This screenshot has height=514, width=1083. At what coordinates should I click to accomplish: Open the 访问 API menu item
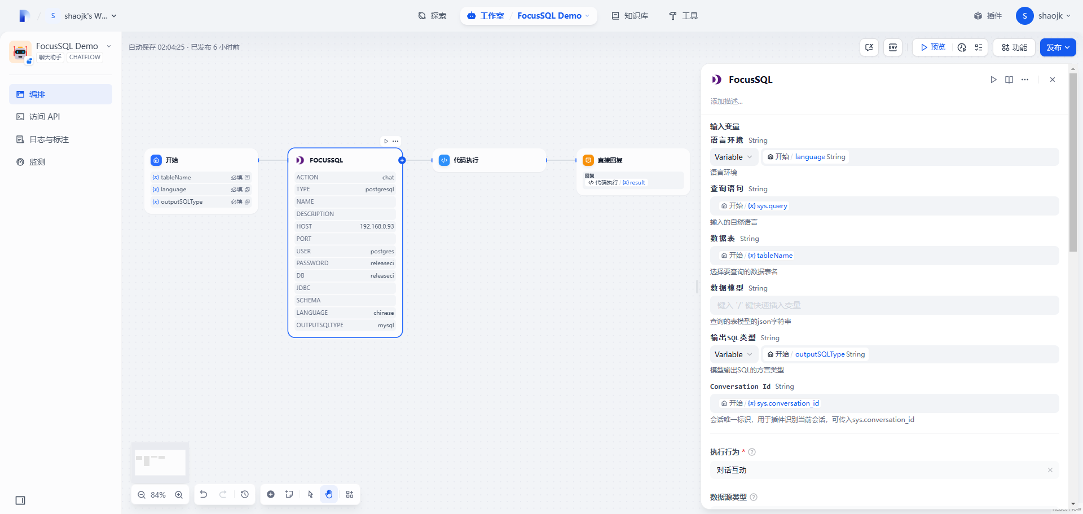point(60,117)
